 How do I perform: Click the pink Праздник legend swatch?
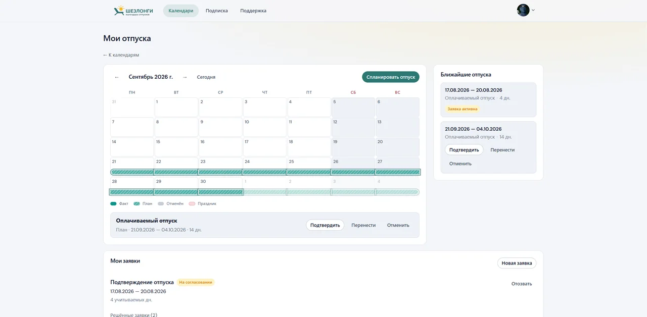coord(192,204)
